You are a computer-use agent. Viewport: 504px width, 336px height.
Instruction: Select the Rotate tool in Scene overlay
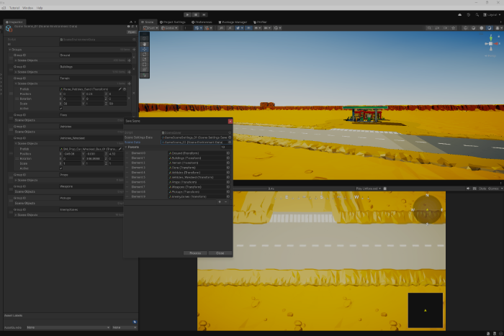tap(145, 54)
